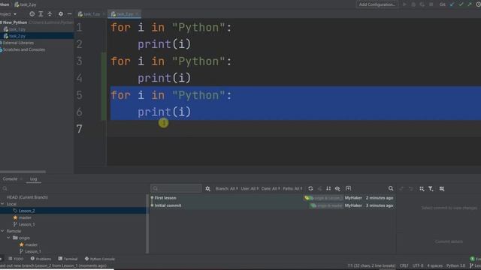Image resolution: width=481 pixels, height=270 pixels.
Task: Click the eye view options icon
Action: point(337,188)
